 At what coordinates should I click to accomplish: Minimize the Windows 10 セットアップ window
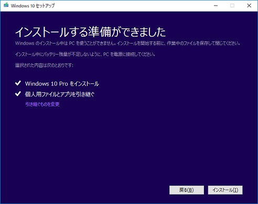pyautogui.click(x=216, y=6)
